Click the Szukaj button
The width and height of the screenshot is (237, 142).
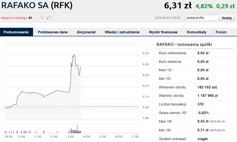[226, 18]
